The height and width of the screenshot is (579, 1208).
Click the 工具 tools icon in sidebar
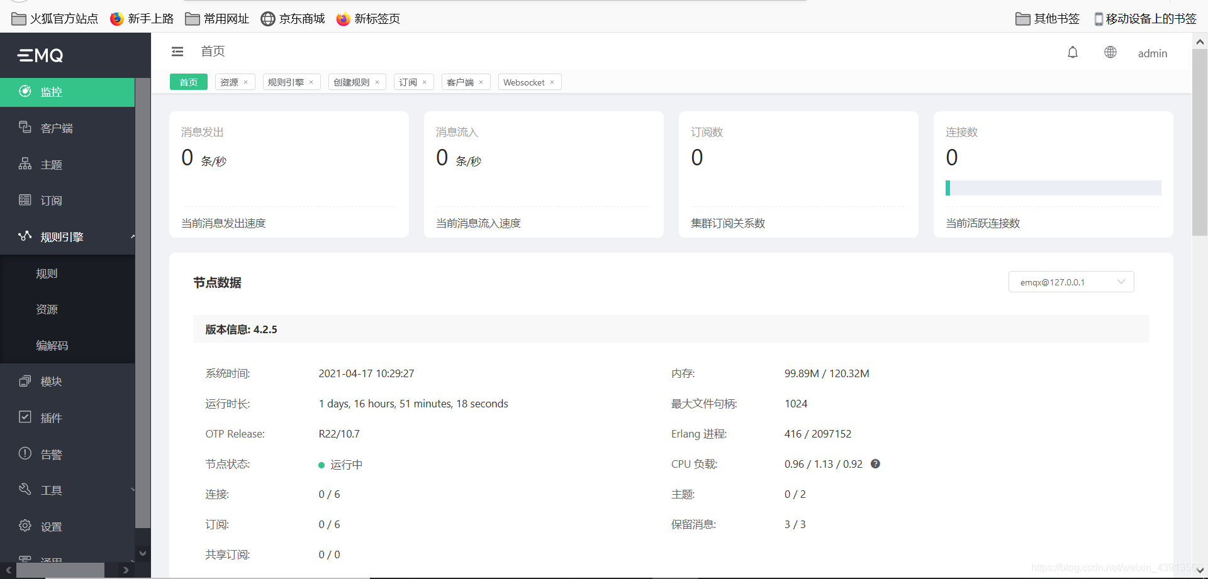(x=25, y=489)
